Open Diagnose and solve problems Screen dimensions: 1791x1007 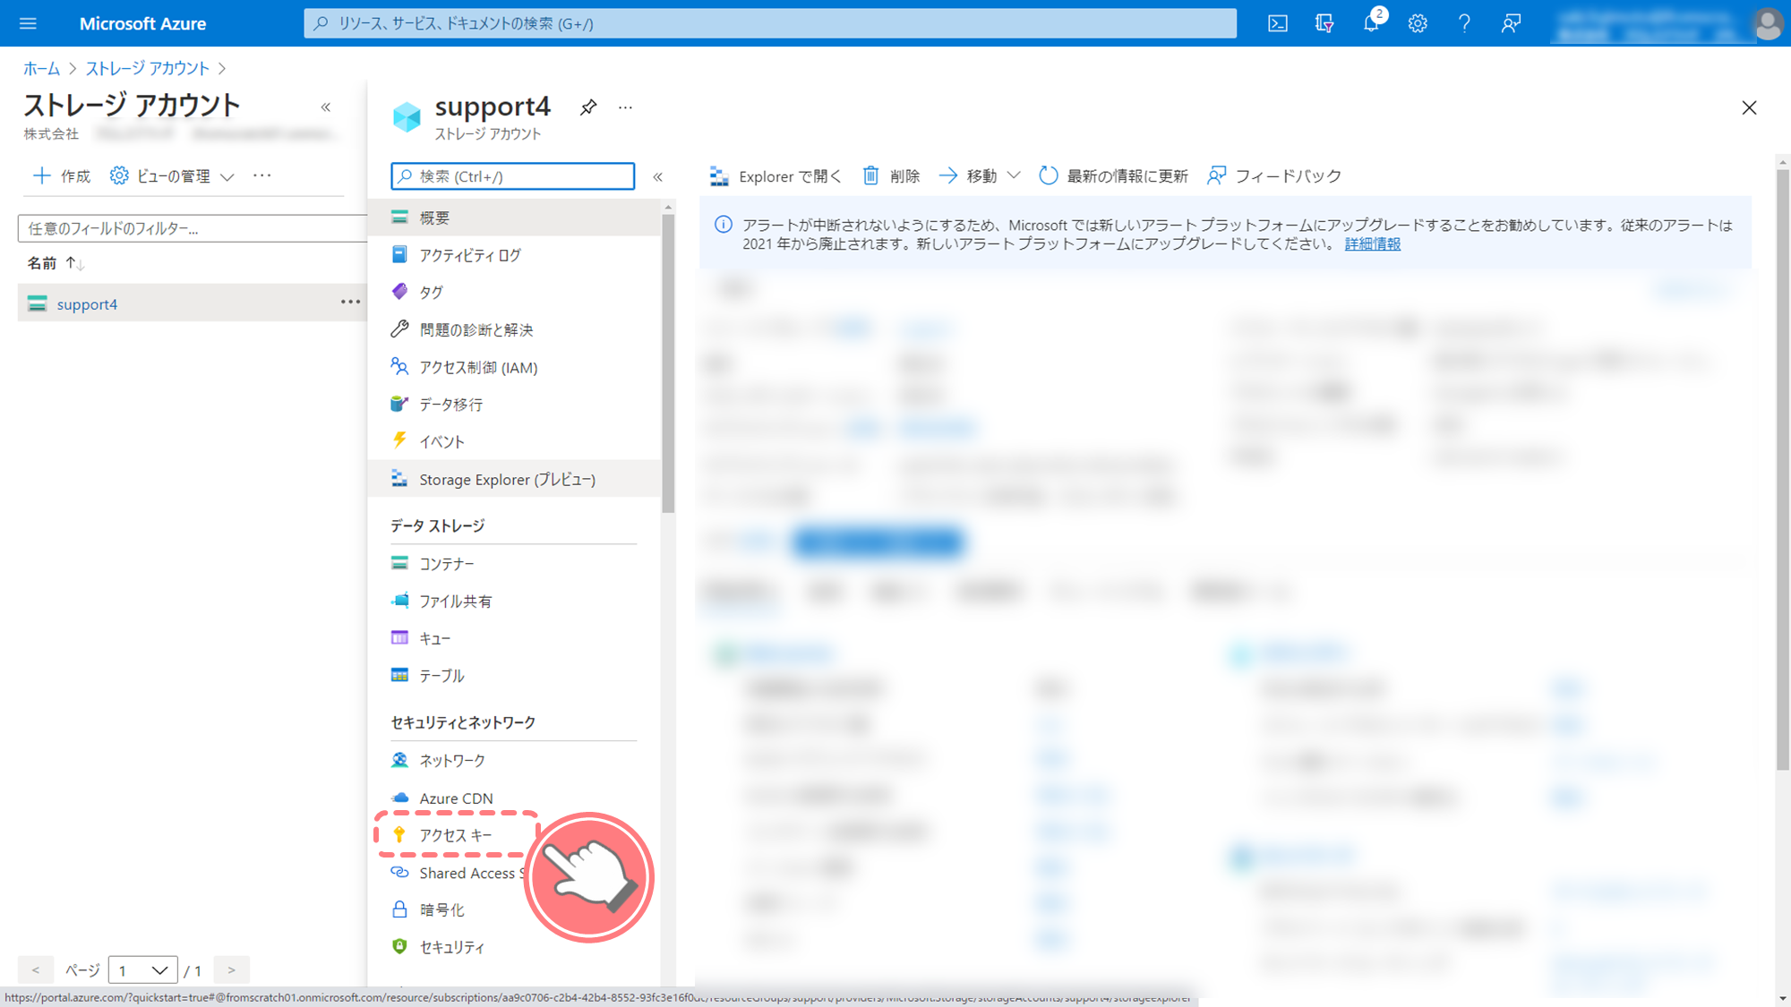coord(514,329)
